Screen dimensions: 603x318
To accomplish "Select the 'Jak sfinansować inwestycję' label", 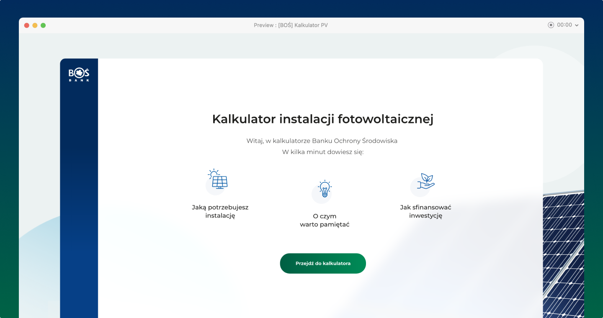I will click(x=425, y=211).
